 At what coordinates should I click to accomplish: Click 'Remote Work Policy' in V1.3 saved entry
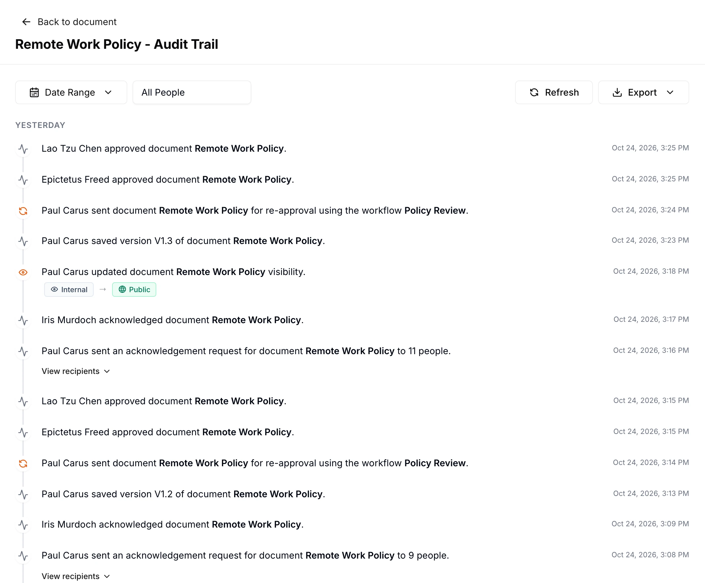click(278, 241)
